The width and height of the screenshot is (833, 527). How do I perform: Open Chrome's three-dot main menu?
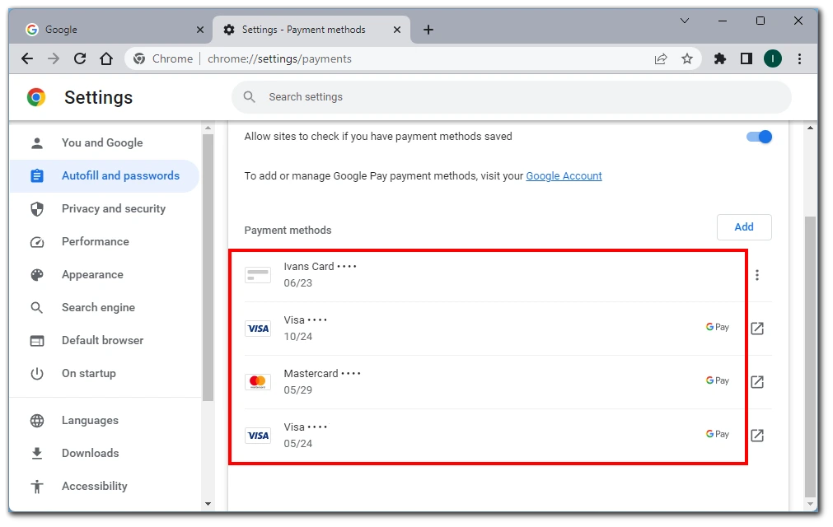coord(799,59)
